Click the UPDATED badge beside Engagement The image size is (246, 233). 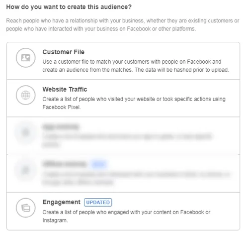98,203
